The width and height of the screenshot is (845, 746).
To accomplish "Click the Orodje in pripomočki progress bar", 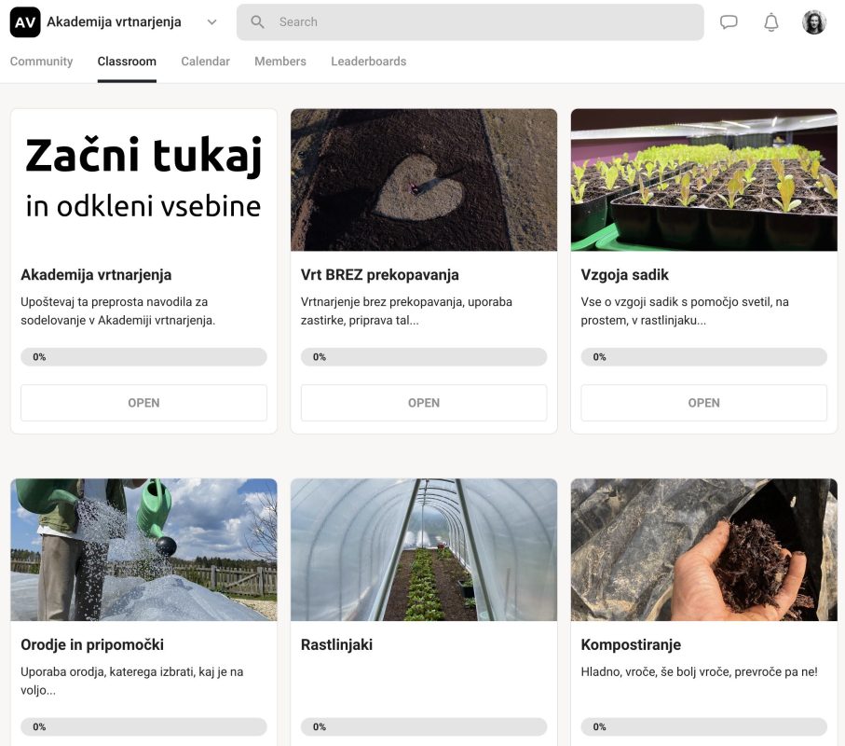I will (143, 726).
